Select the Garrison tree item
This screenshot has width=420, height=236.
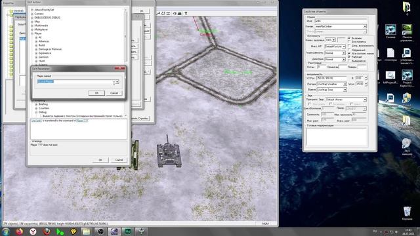coord(43,57)
